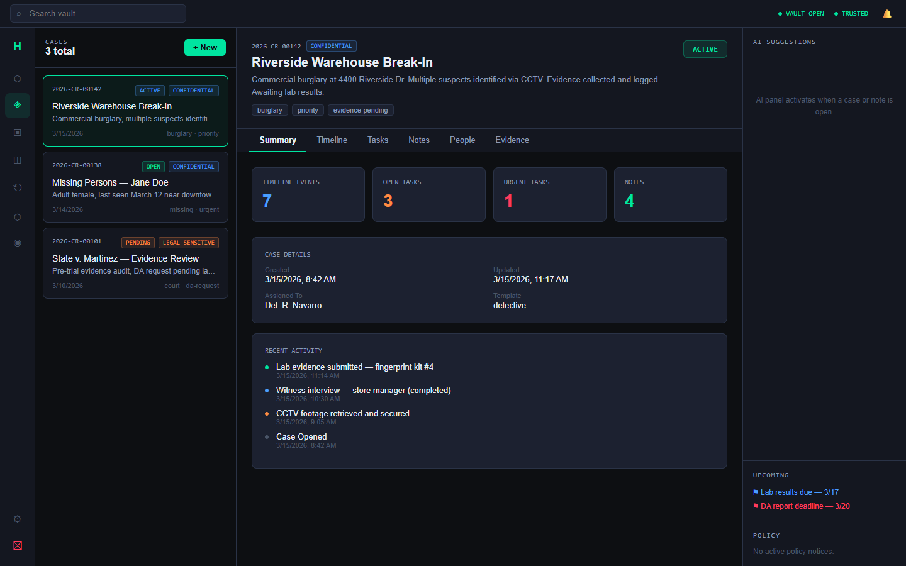This screenshot has width=906, height=566.
Task: Show the People tab
Action: tap(462, 140)
